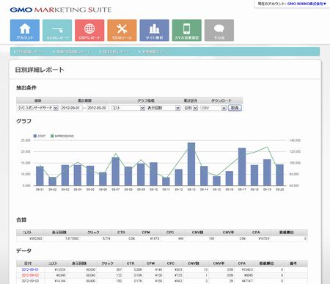Viewport: 330px width, 284px height.
Task: Open the スマホ効果測定 phone tile
Action: click(187, 30)
